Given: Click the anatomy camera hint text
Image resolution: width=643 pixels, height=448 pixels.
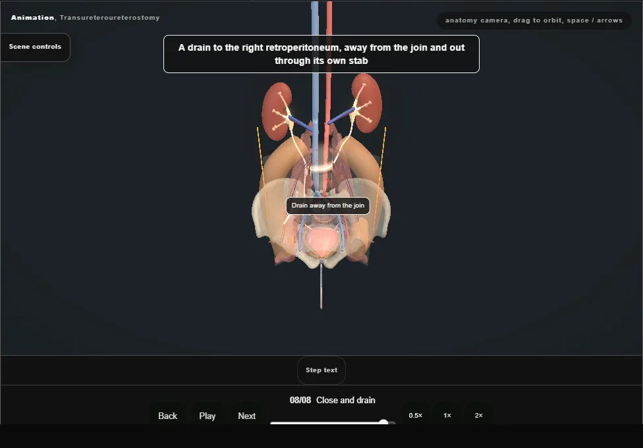Looking at the screenshot, I should pos(534,20).
